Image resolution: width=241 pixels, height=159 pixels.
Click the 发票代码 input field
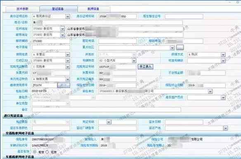coord(51,73)
